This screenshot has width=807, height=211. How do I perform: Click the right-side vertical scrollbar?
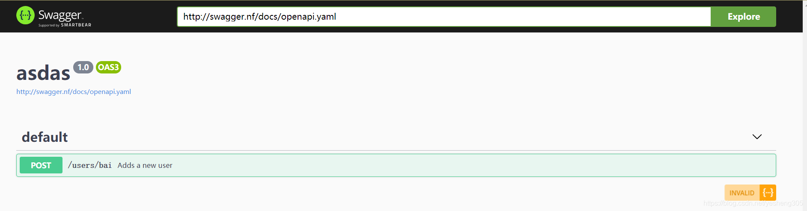tap(805, 105)
